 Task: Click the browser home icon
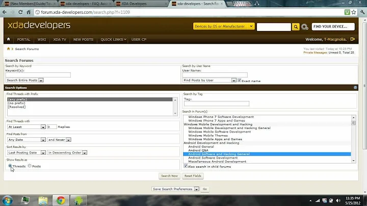[x=29, y=12]
